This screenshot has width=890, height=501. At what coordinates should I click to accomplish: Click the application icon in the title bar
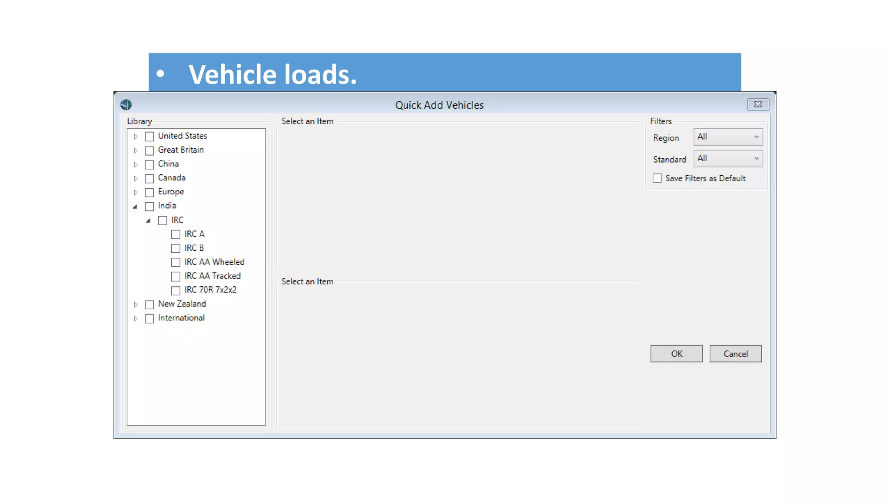tap(126, 104)
